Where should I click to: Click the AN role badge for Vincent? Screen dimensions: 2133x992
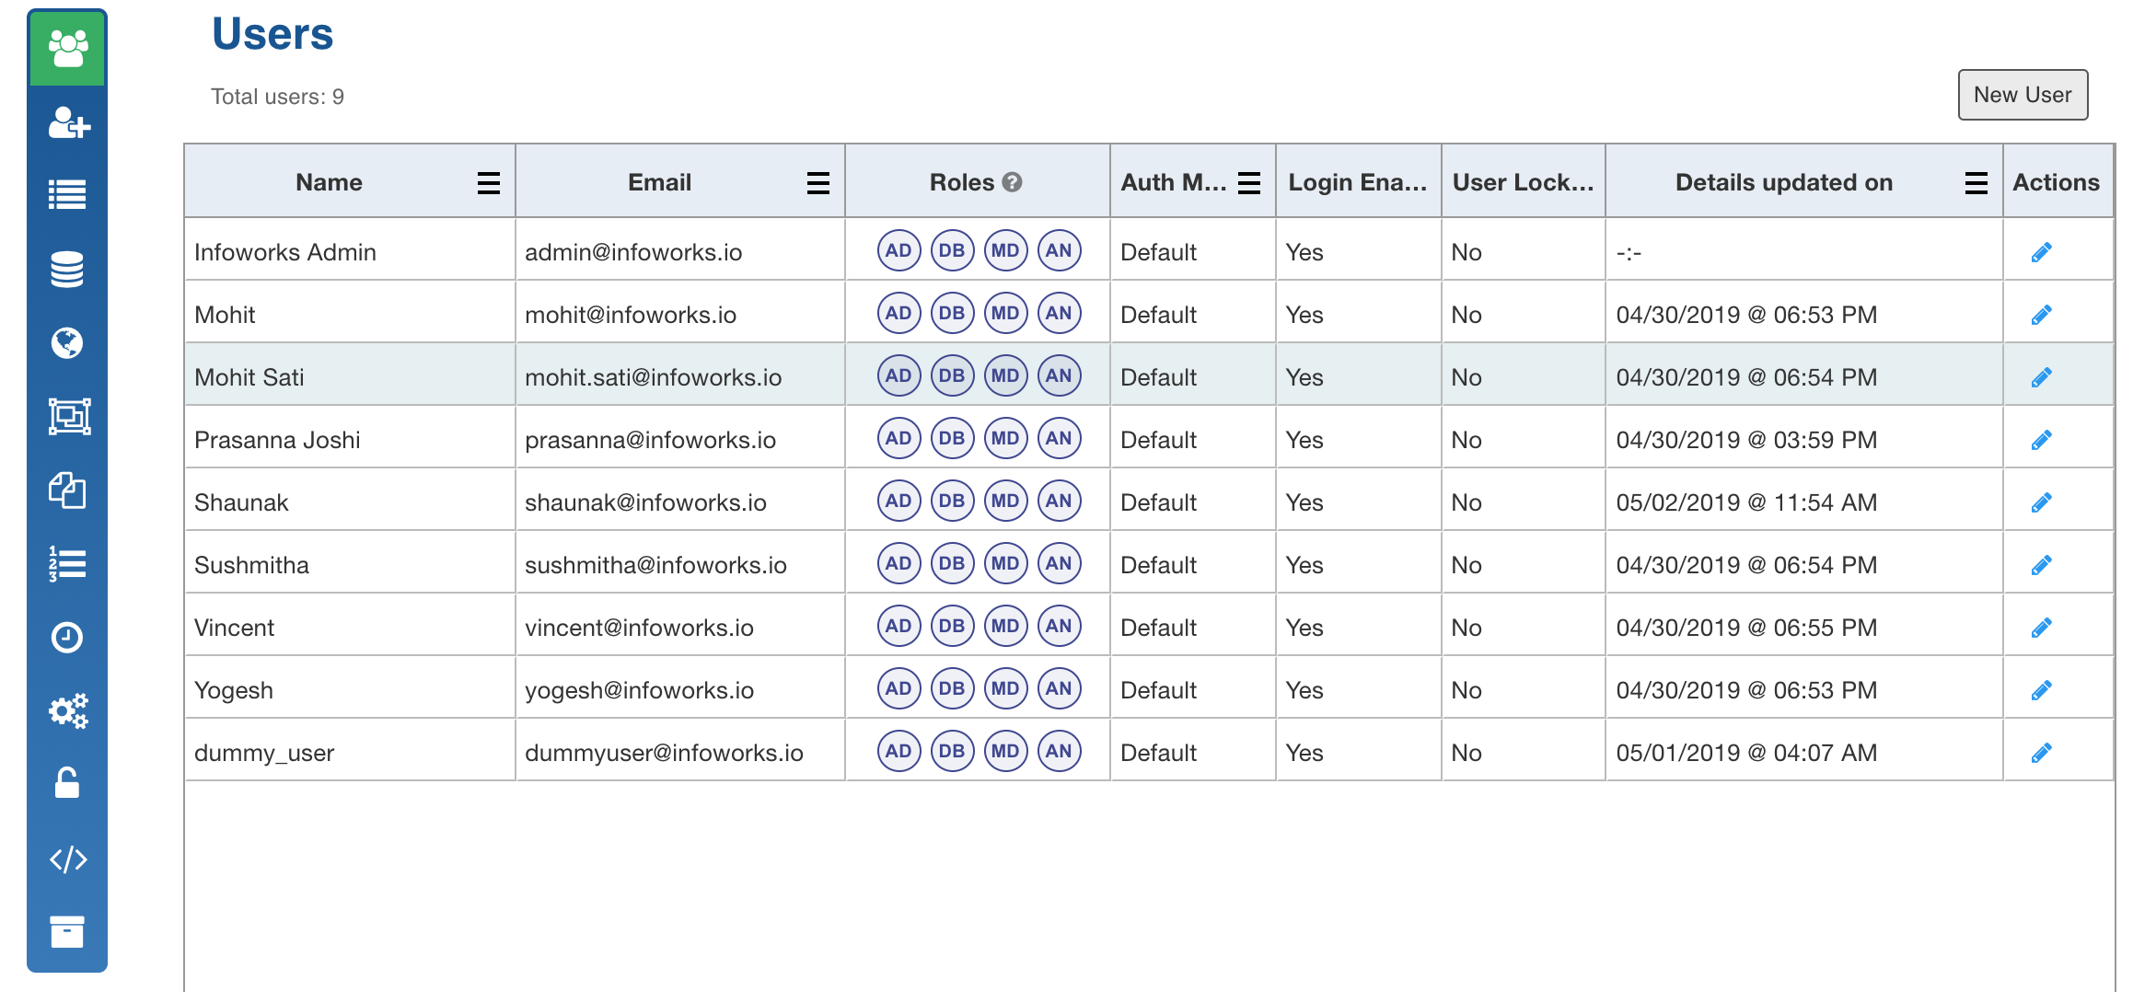coord(1059,626)
